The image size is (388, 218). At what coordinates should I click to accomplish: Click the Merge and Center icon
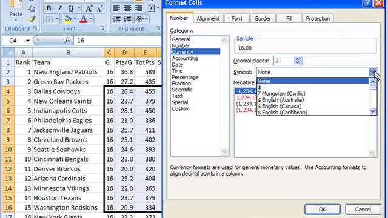click(x=151, y=8)
